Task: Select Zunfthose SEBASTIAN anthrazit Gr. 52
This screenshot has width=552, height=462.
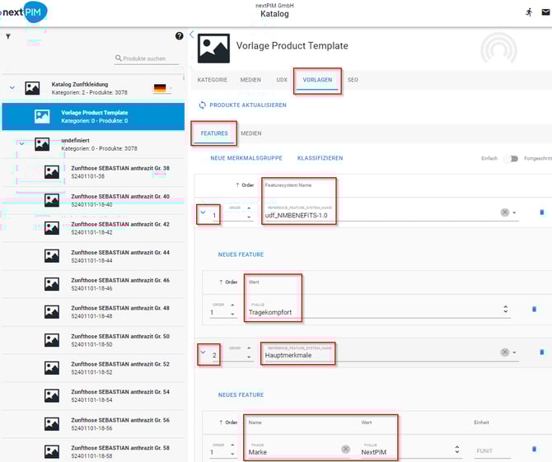Action: click(x=93, y=367)
